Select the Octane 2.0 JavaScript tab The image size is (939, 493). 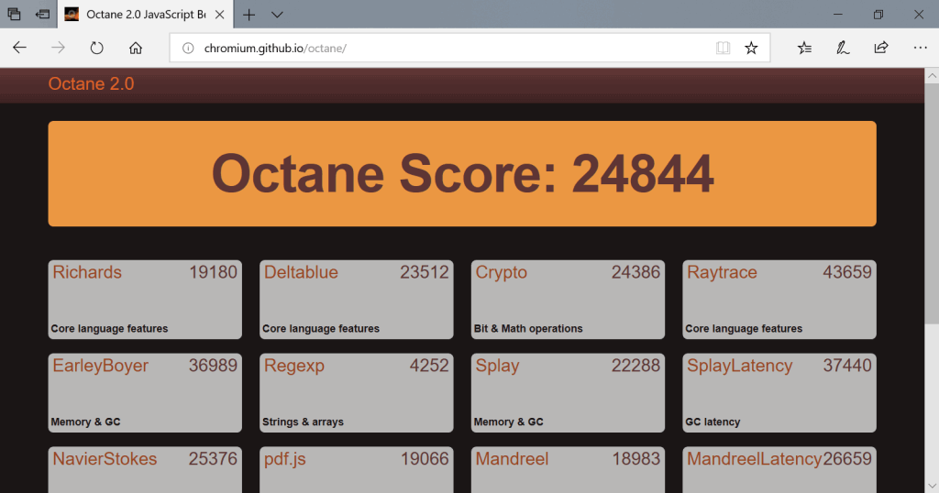click(146, 15)
